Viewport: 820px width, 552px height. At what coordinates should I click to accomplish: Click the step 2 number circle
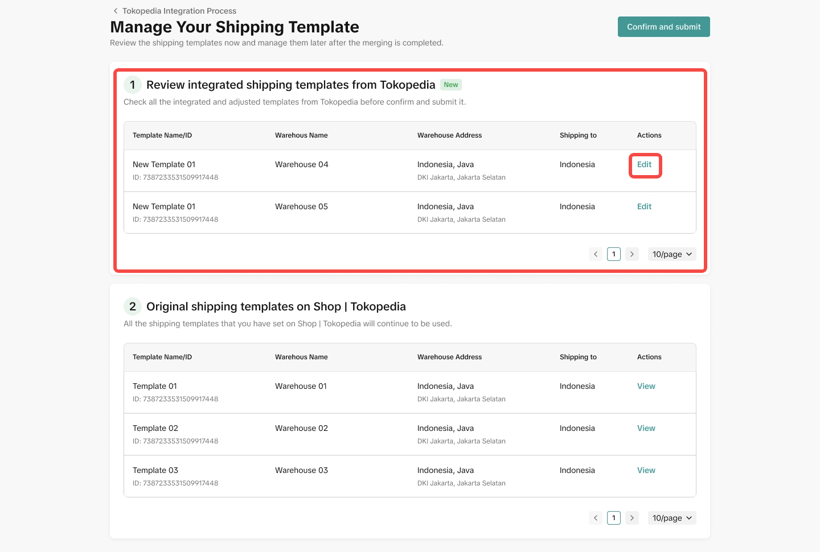click(x=133, y=306)
